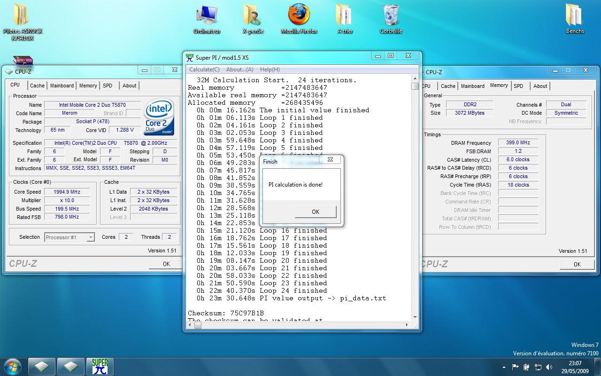This screenshot has width=601, height=376.
Task: Click the line ending pi_data.txt
Action: (x=291, y=298)
